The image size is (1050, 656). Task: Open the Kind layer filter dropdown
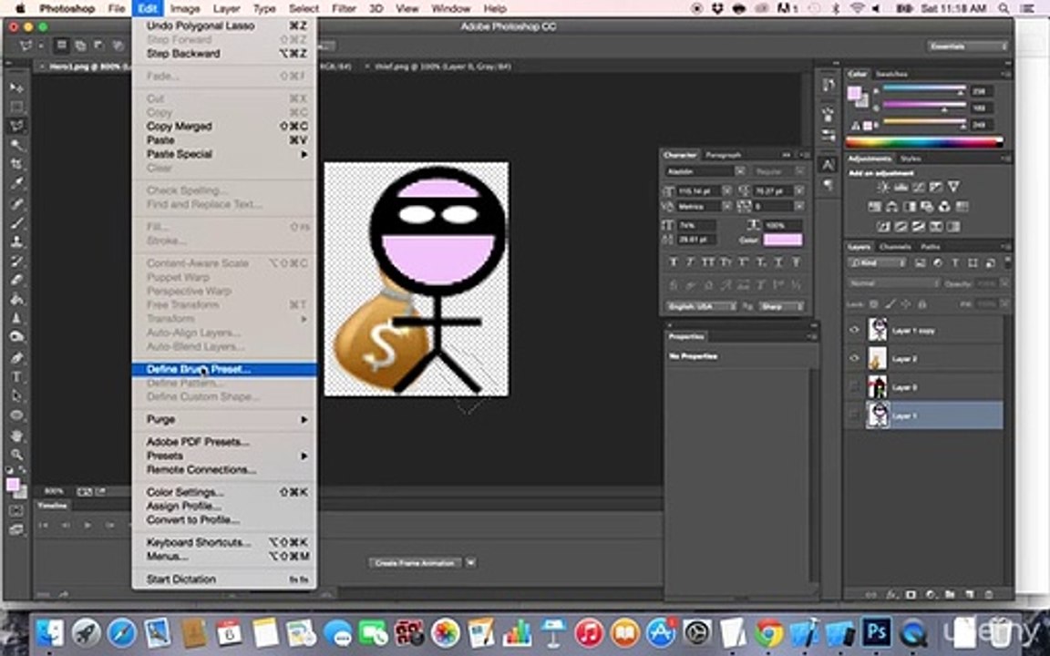click(x=877, y=263)
